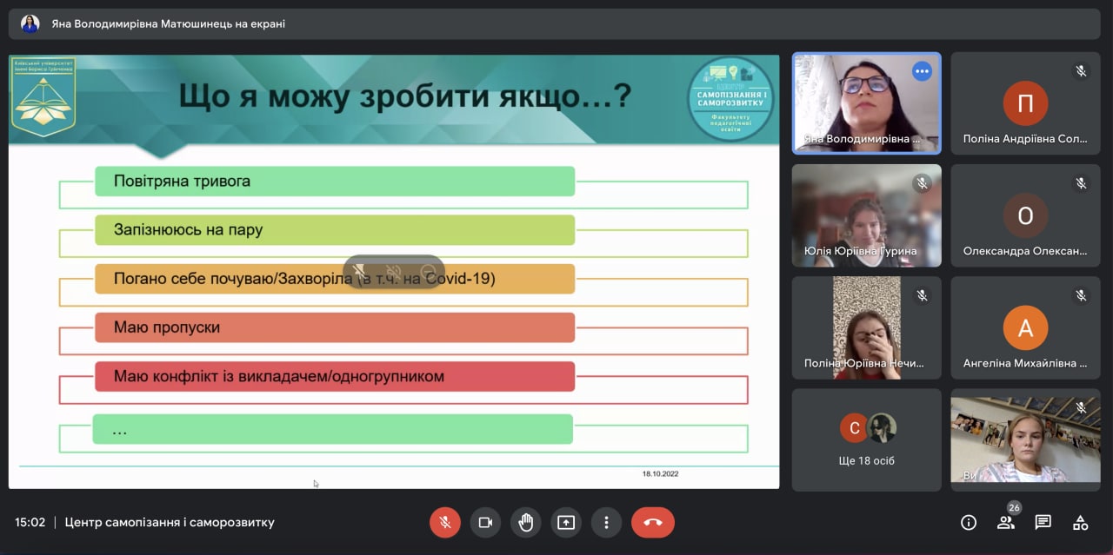Expand the 'Ще 18 осіб' tile
This screenshot has height=555, width=1113.
pos(866,439)
